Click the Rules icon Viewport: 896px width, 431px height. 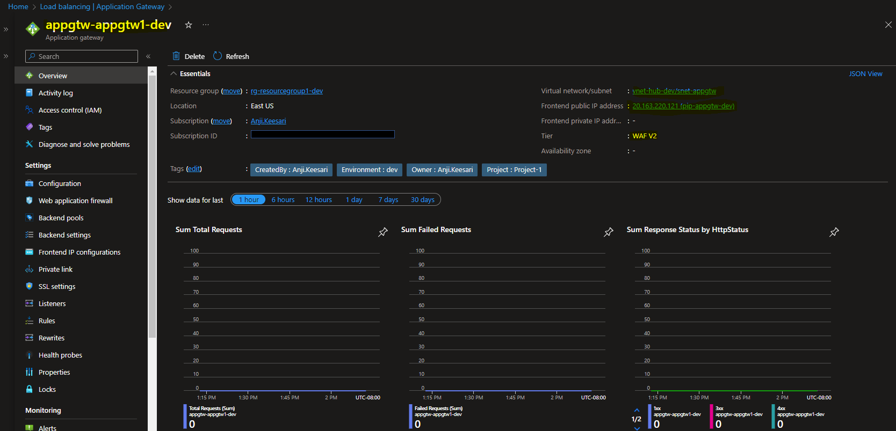[x=30, y=321]
